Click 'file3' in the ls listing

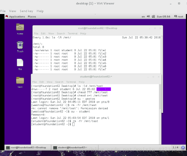click(x=102, y=56)
